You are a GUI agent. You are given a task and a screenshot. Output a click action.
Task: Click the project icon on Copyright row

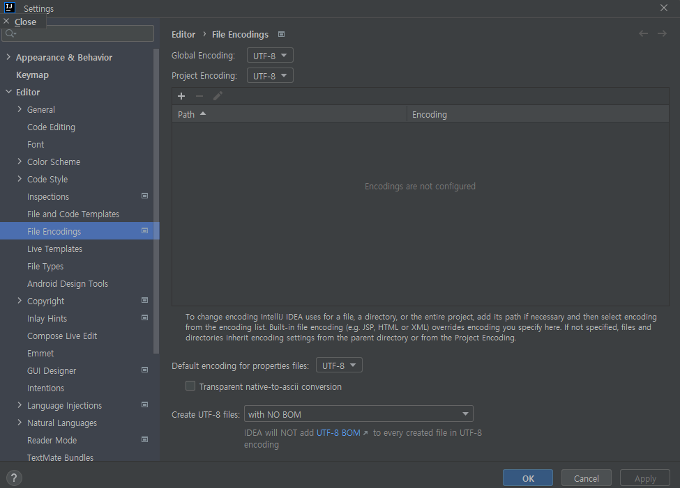[x=145, y=300]
